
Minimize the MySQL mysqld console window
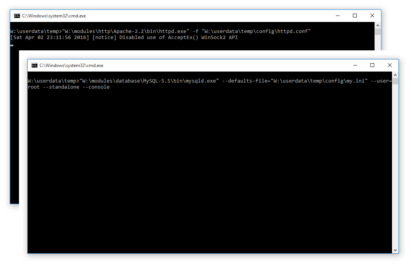pos(355,65)
